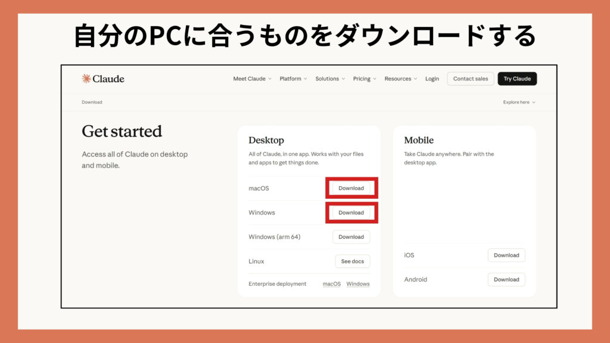Expand the Pricing menu
The width and height of the screenshot is (610, 343).
pos(365,79)
